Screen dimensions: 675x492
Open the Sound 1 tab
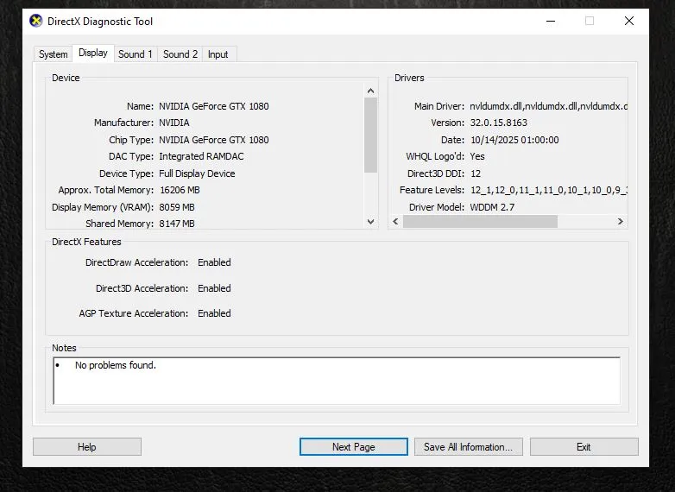point(136,54)
